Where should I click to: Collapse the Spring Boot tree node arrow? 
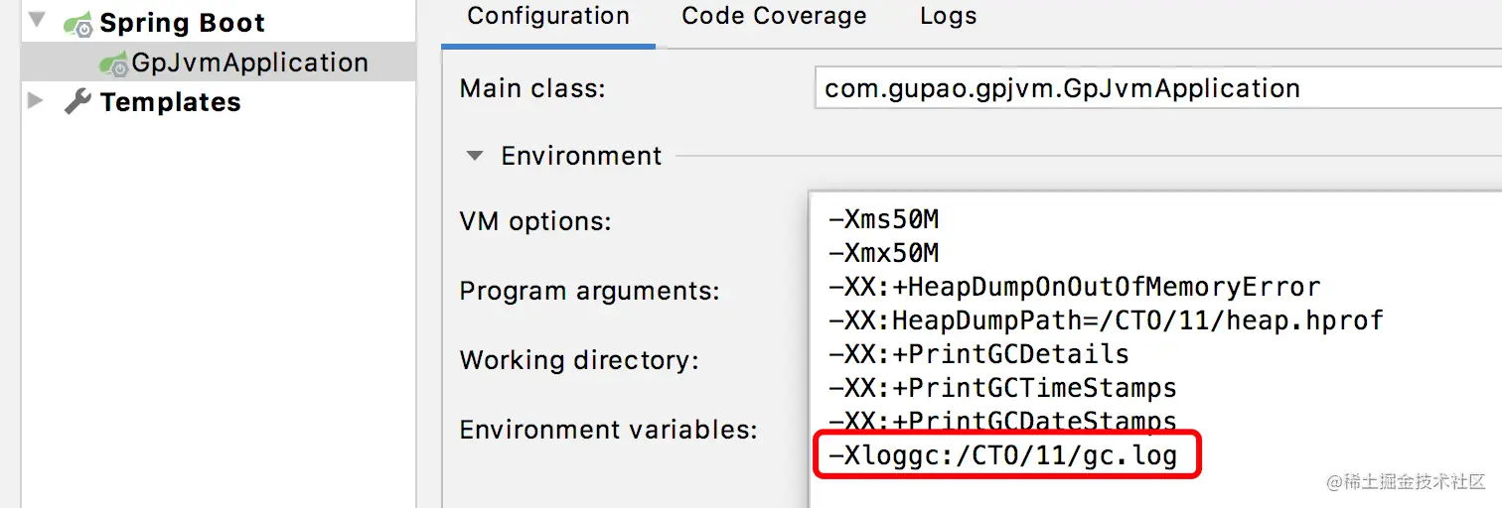coord(37,20)
